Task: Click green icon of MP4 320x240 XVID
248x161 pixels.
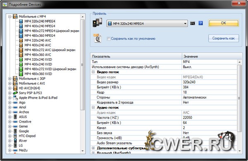Action: pos(21,59)
